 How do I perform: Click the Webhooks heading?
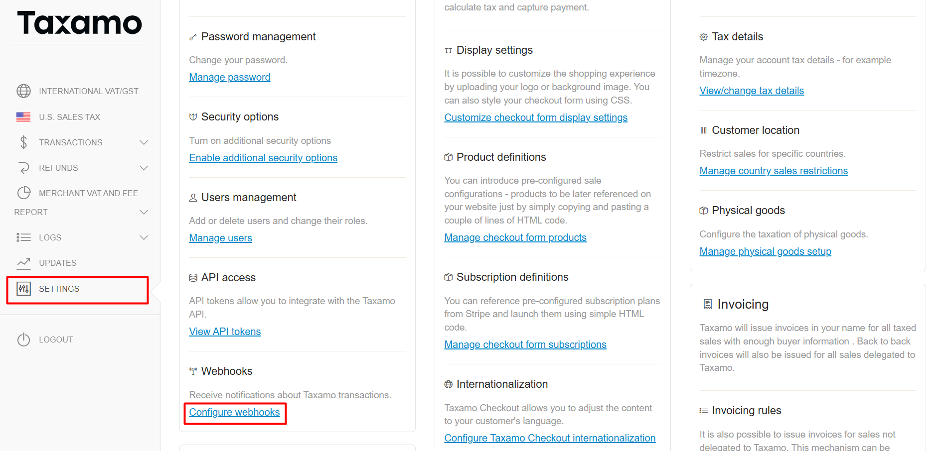pos(227,371)
